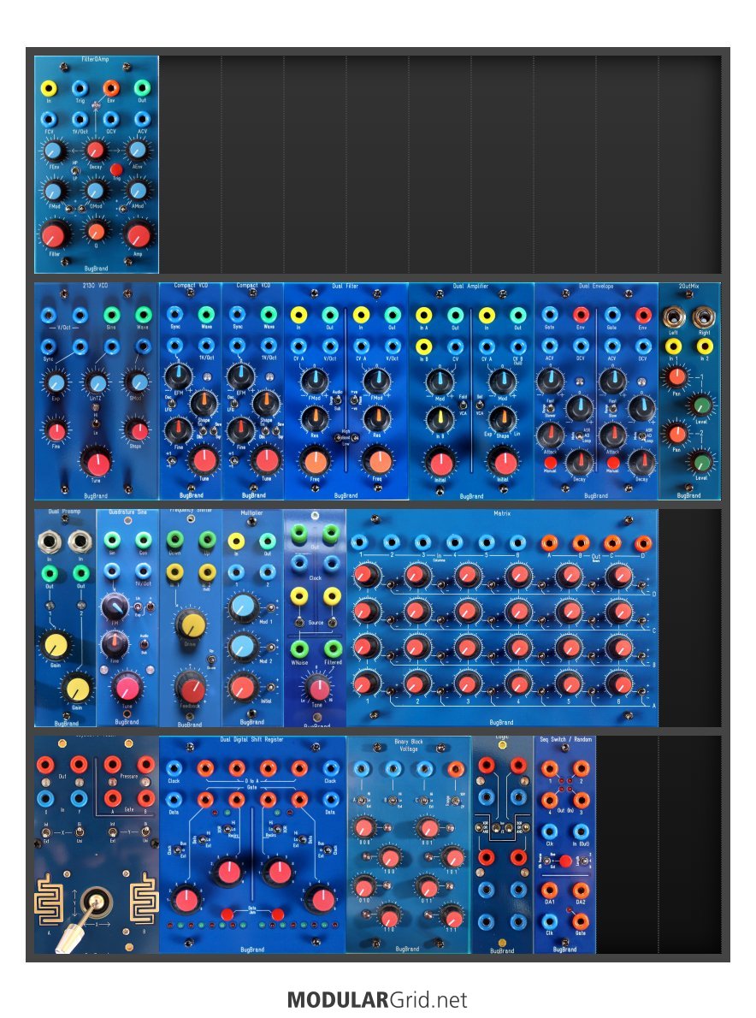This screenshot has height=1018, width=756.
Task: Adjust the 100 knob on Binary Block Voltage
Action: 389,858
